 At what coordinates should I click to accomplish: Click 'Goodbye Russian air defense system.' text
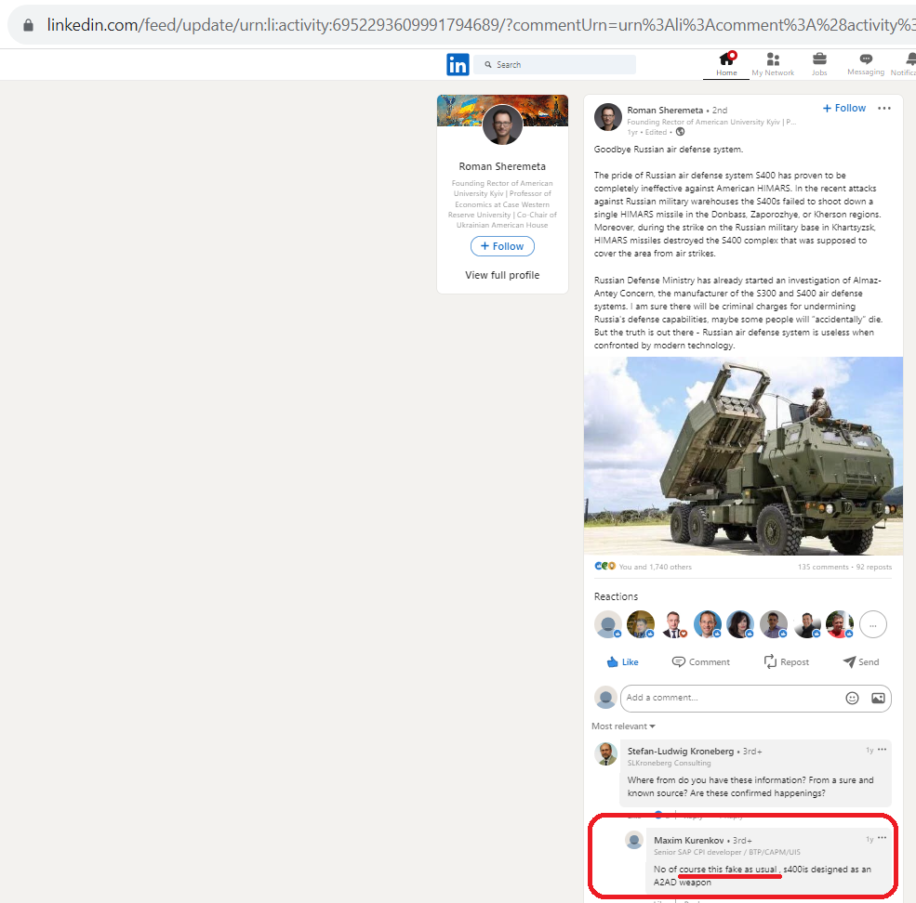(669, 150)
